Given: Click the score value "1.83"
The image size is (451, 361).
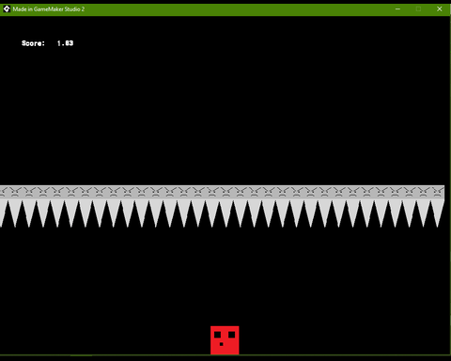Looking at the screenshot, I should 65,43.
